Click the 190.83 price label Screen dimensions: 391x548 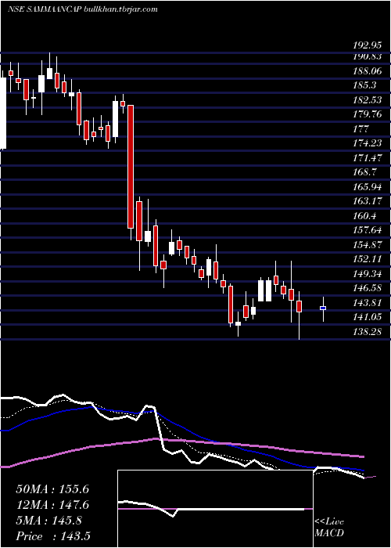click(368, 56)
